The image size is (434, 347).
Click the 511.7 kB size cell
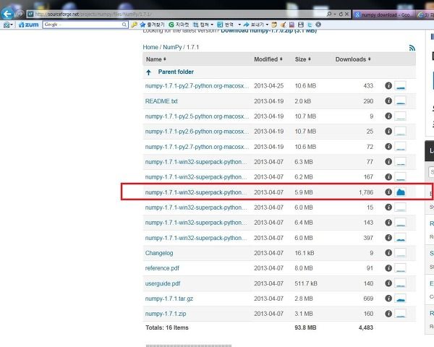pos(306,283)
